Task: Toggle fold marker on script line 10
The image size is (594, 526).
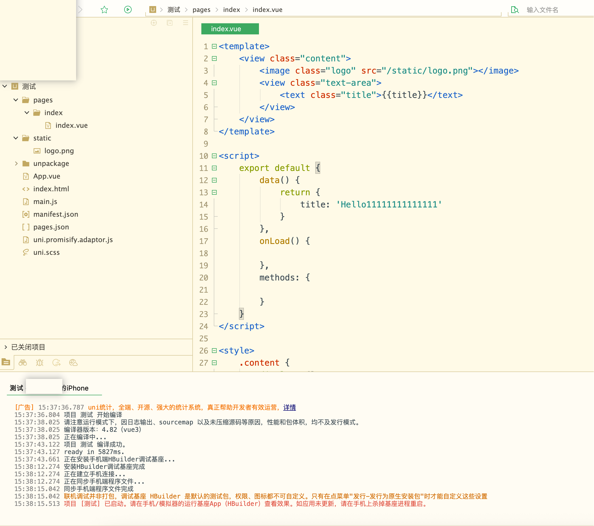Action: coord(214,156)
